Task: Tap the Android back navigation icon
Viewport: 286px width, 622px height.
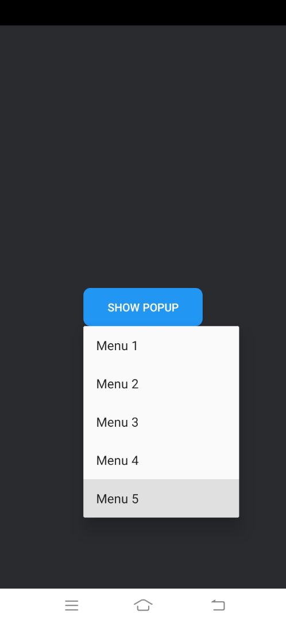Action: pos(218,605)
